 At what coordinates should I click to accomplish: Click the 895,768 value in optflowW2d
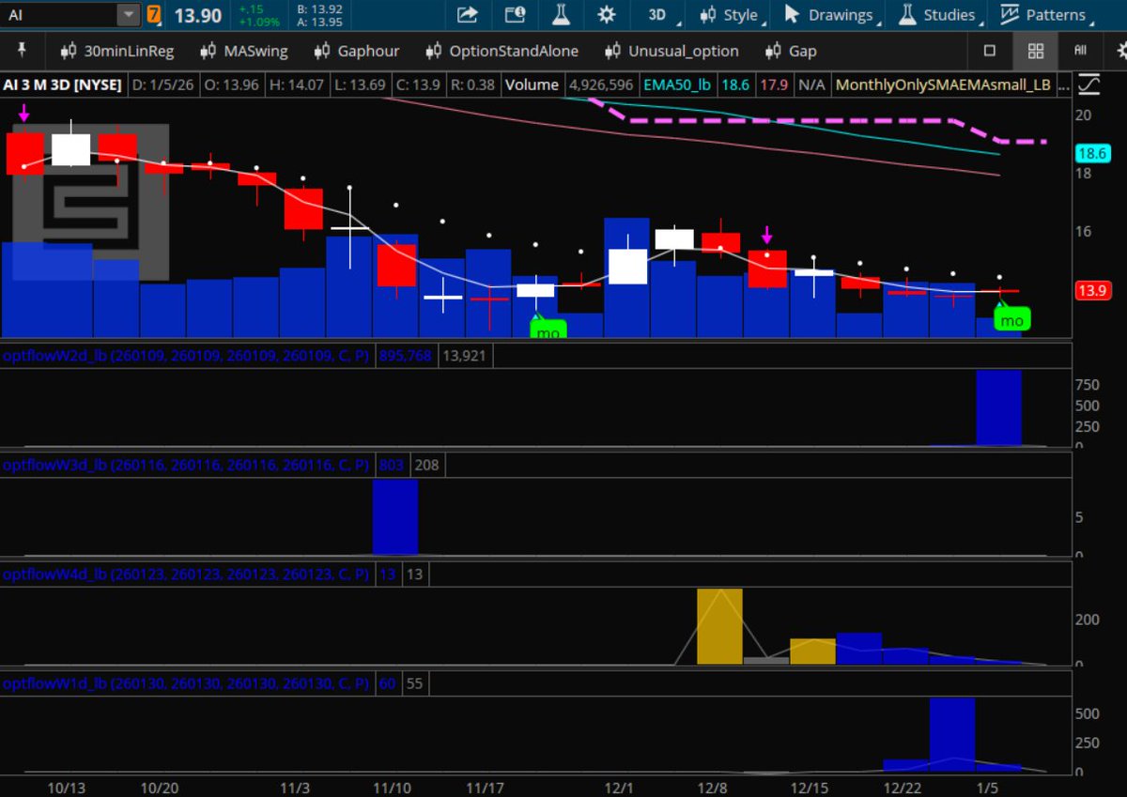tap(405, 356)
